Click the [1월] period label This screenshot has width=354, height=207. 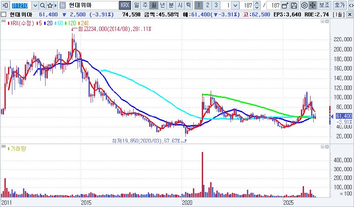[339, 15]
